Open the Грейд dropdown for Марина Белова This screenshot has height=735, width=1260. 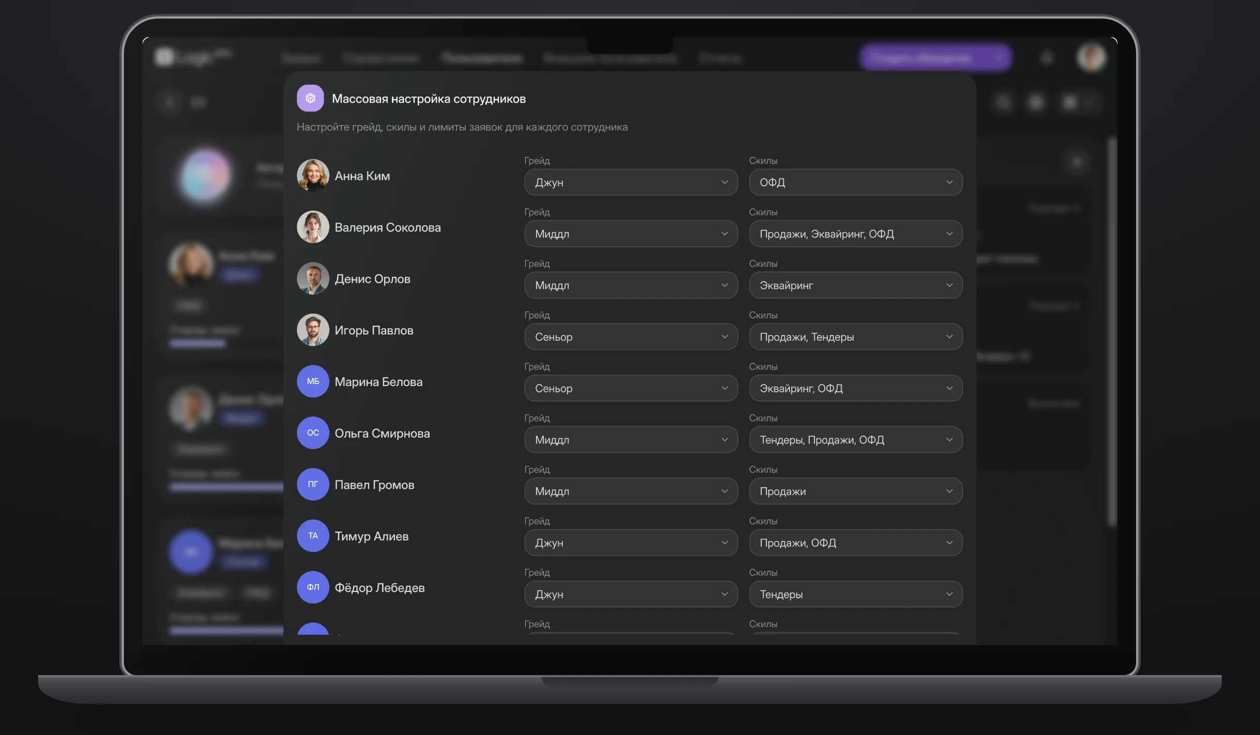click(631, 388)
